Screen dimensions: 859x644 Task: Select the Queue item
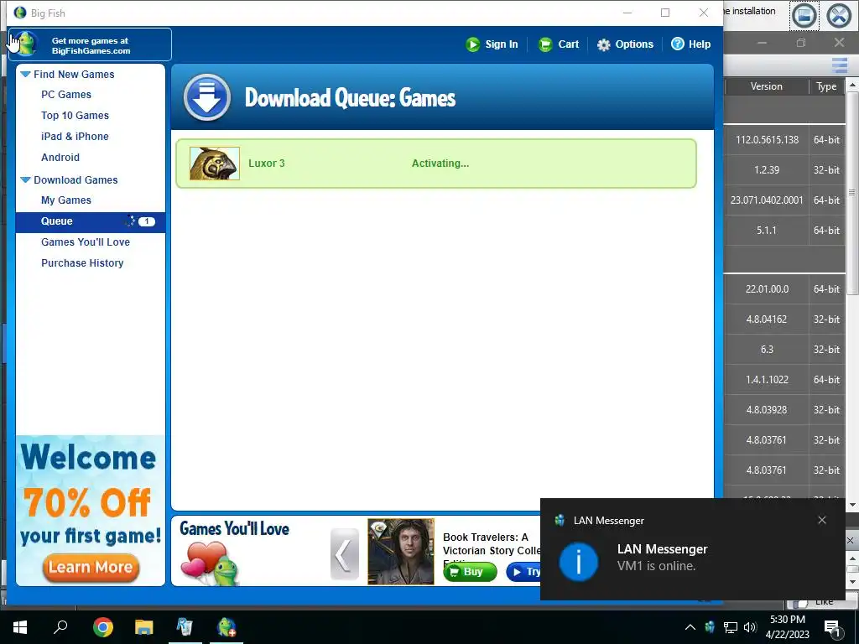point(91,221)
